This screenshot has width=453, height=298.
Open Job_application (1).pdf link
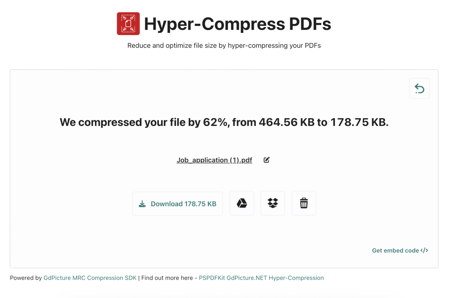pyautogui.click(x=214, y=160)
